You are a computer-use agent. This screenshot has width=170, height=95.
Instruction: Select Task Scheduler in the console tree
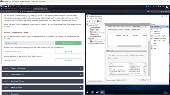click(x=96, y=27)
